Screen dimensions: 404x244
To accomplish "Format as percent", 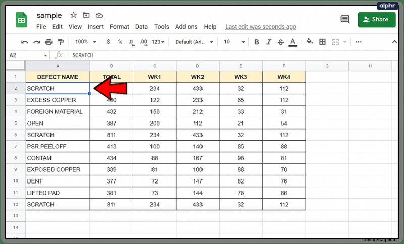I will (x=120, y=42).
